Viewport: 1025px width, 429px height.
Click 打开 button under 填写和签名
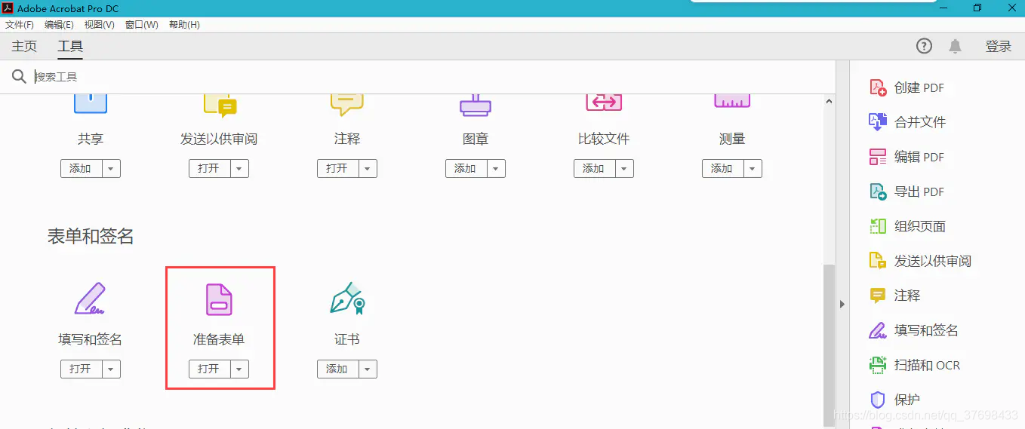(x=81, y=369)
